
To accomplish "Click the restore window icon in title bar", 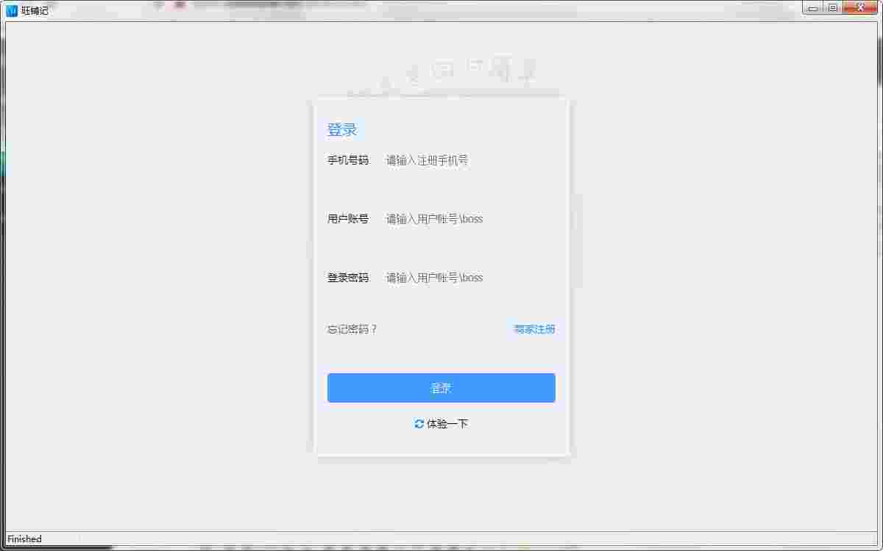I will click(834, 7).
